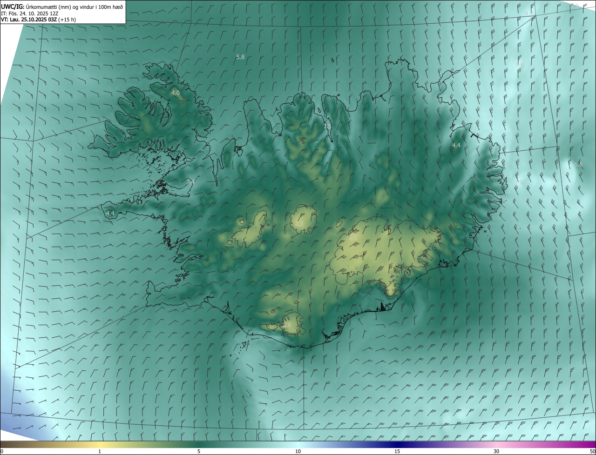Click the 2.2 value on Vatnajökull glacier
Screen dimensions: 596x455
pos(353,237)
